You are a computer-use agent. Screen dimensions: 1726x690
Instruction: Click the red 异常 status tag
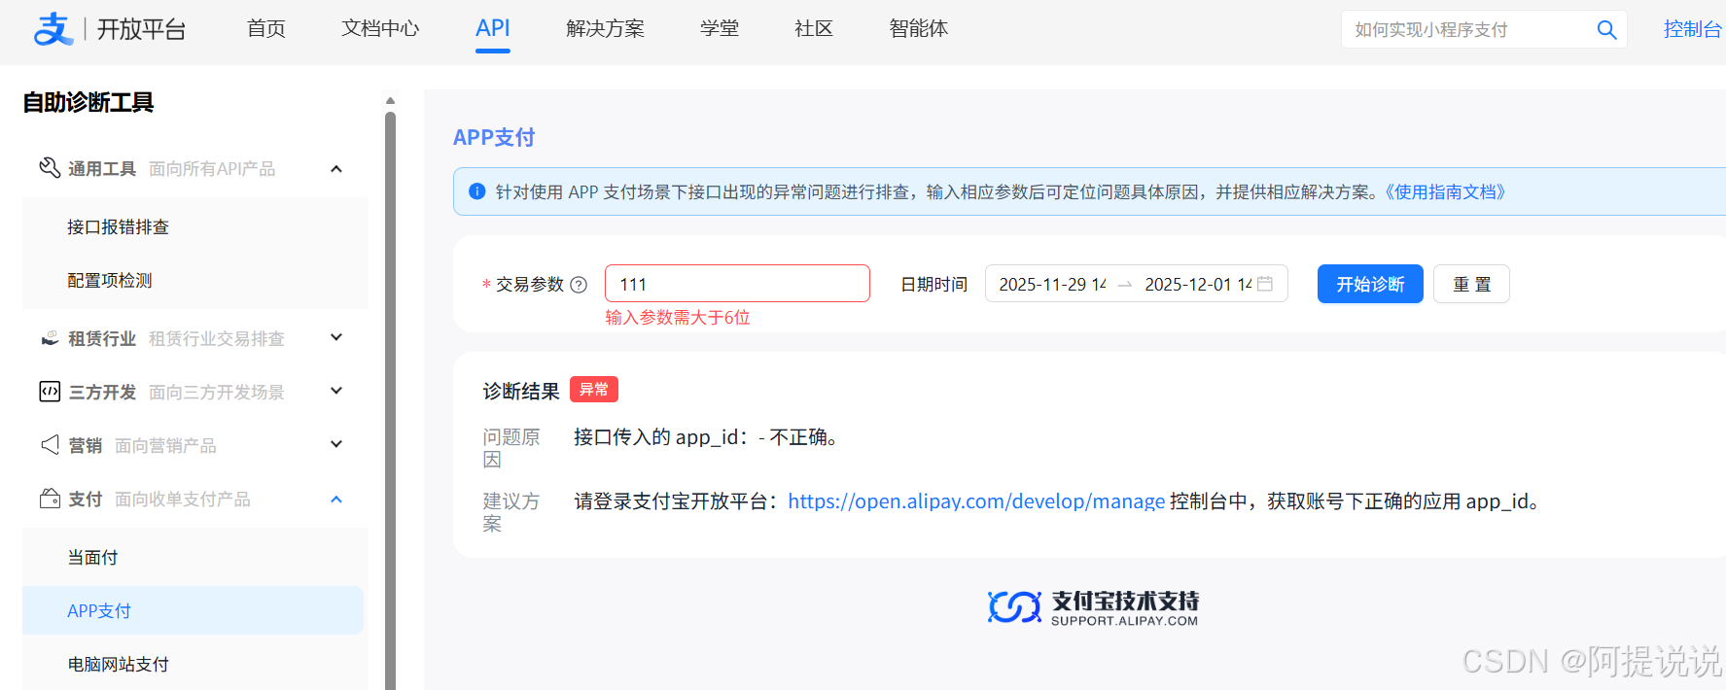(594, 390)
